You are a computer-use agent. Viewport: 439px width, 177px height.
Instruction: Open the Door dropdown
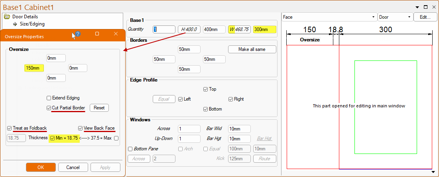click(395, 17)
